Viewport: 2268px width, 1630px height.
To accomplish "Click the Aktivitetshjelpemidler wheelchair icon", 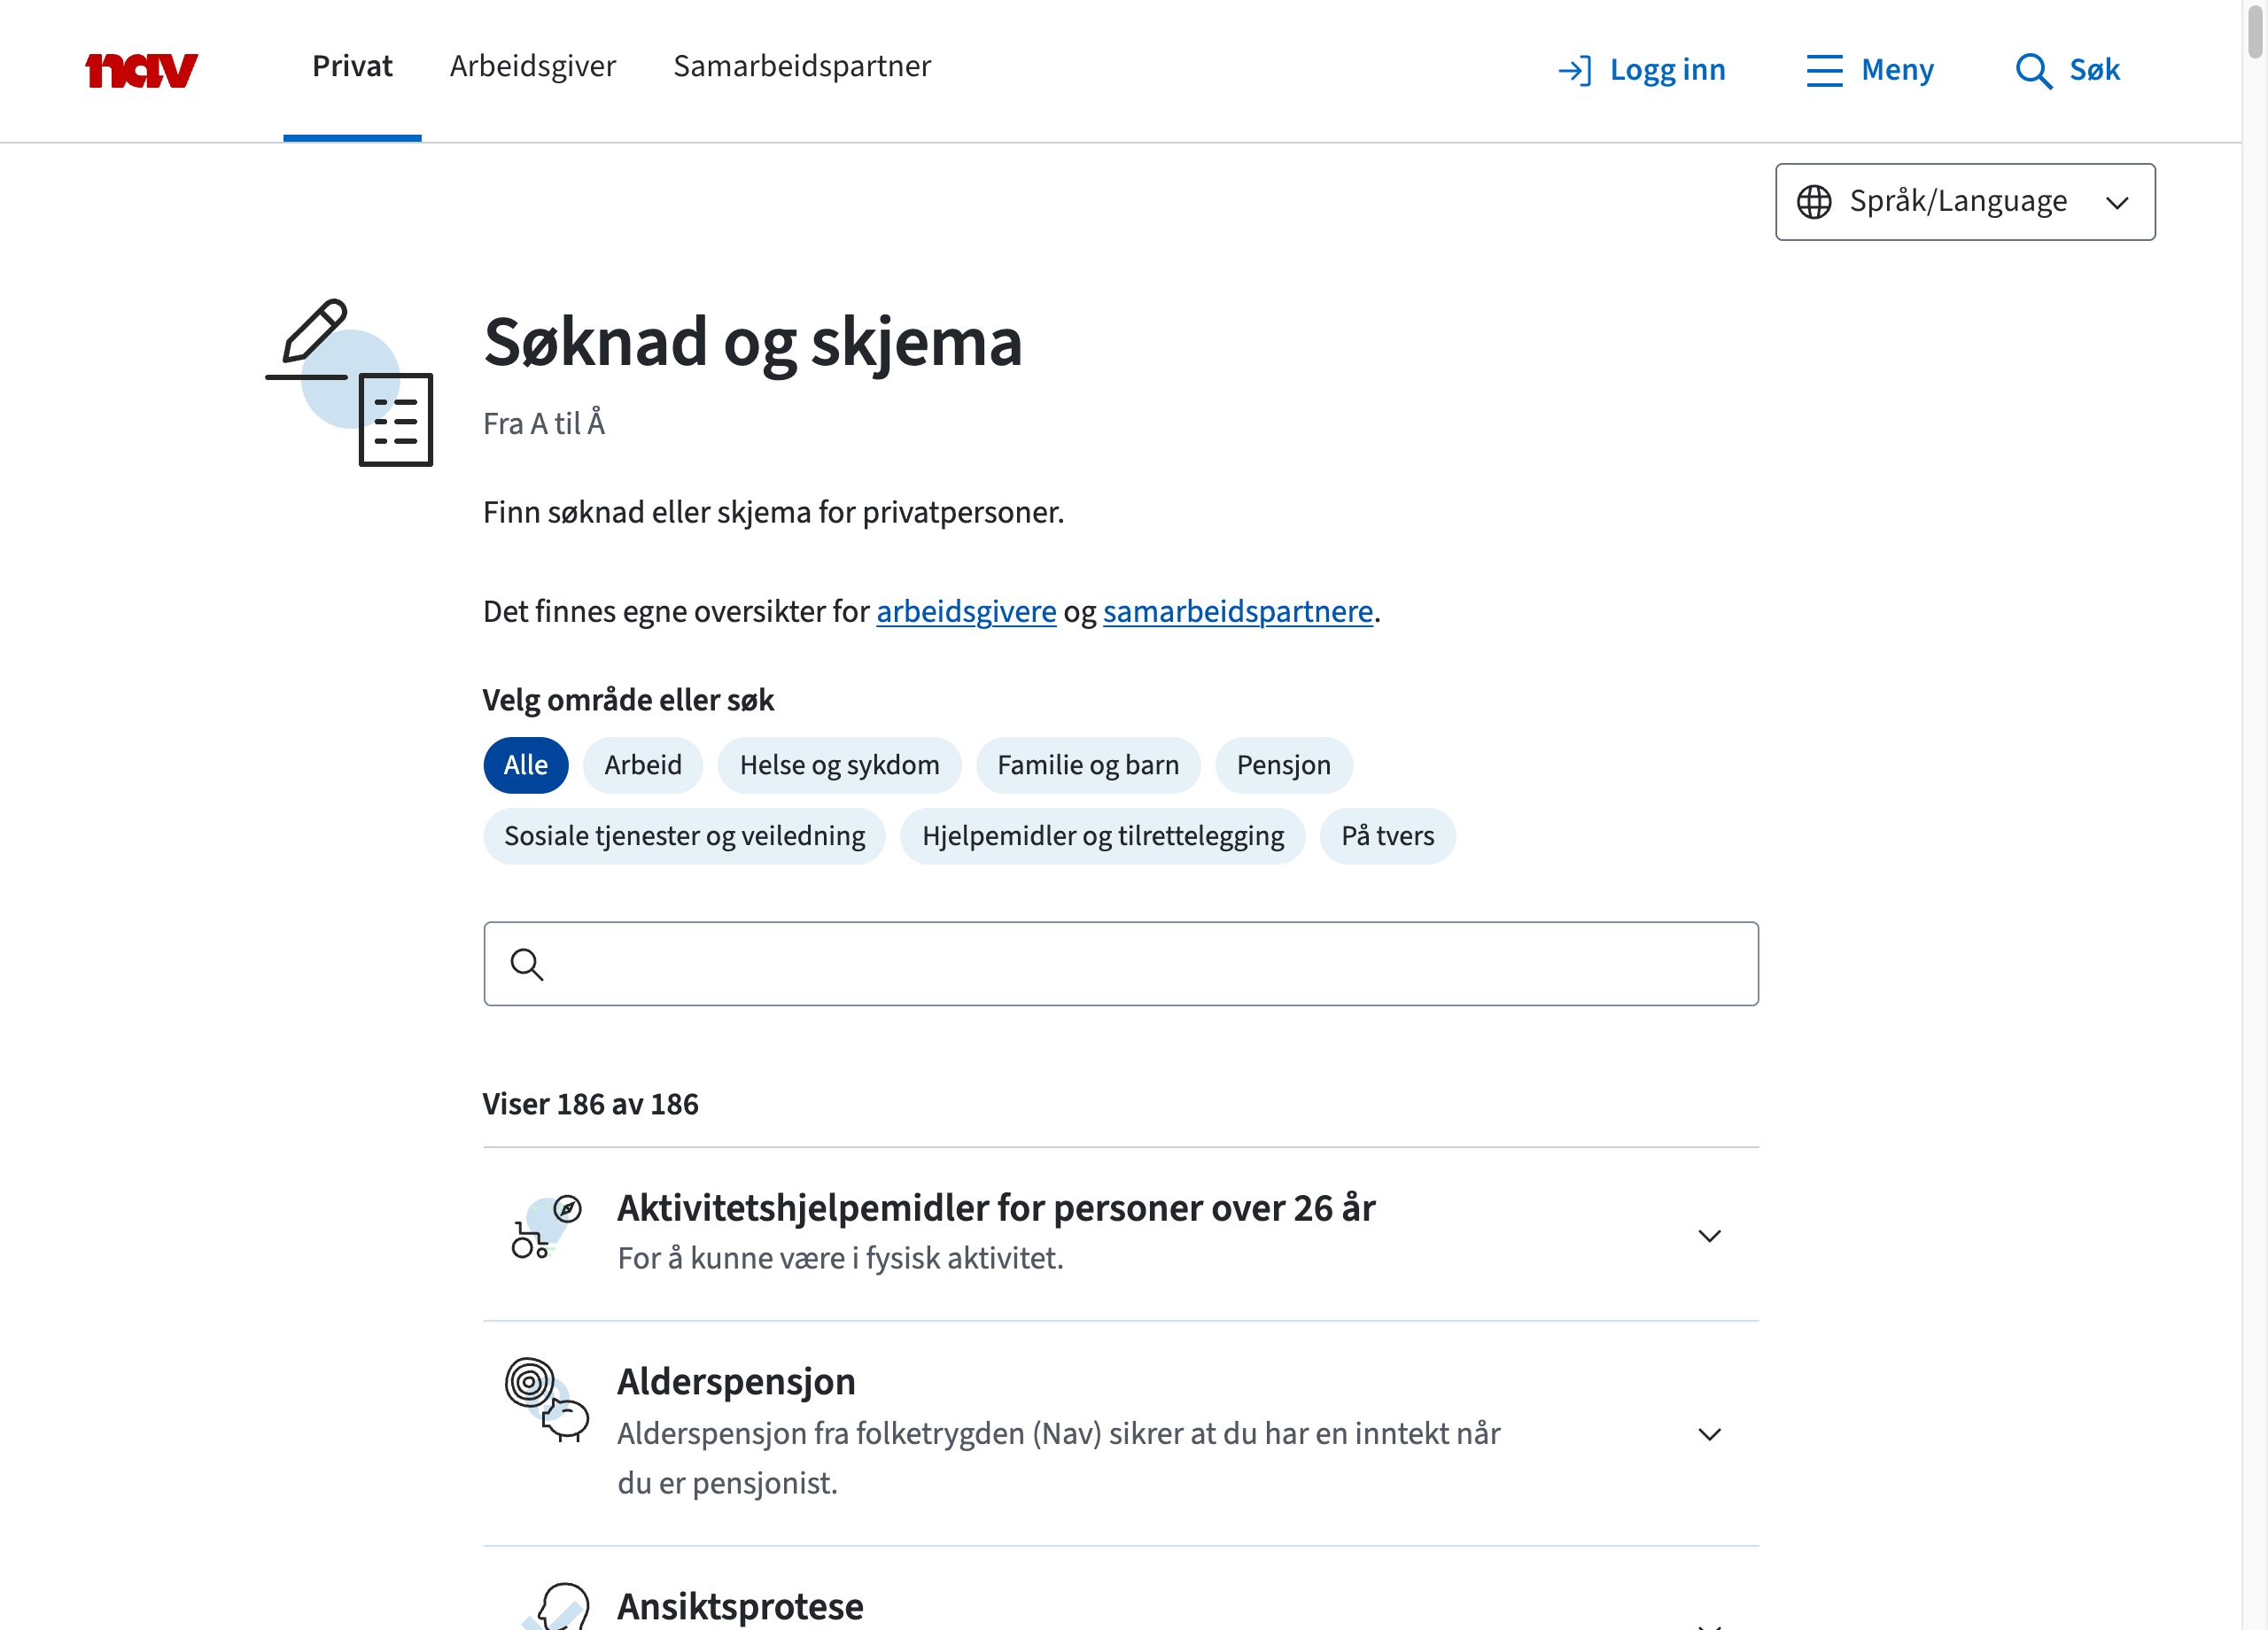I will [546, 1226].
